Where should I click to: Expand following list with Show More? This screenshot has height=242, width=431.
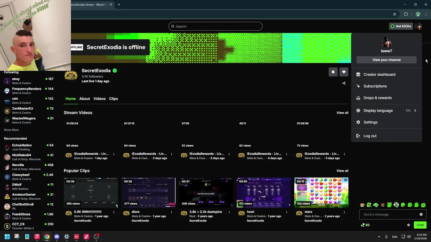tap(11, 130)
